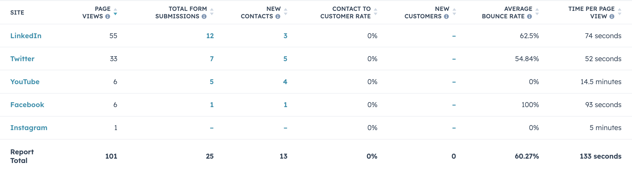Click the Page Views info icon
Image resolution: width=632 pixels, height=172 pixels.
pos(108,16)
